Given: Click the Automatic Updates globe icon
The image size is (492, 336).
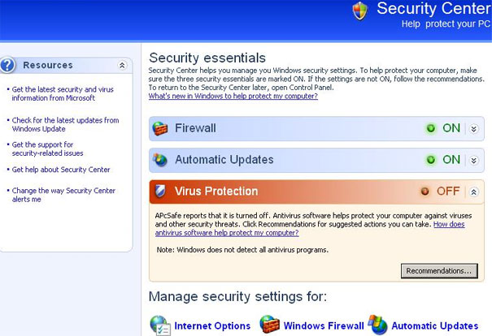Looking at the screenshot, I should 160,160.
